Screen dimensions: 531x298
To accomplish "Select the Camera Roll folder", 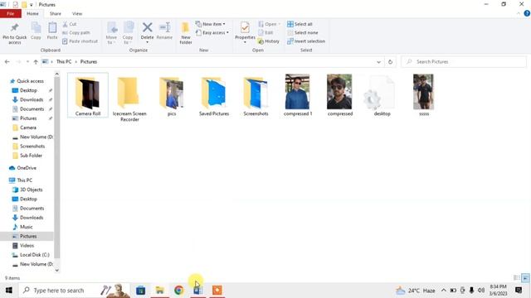I will 88,96.
